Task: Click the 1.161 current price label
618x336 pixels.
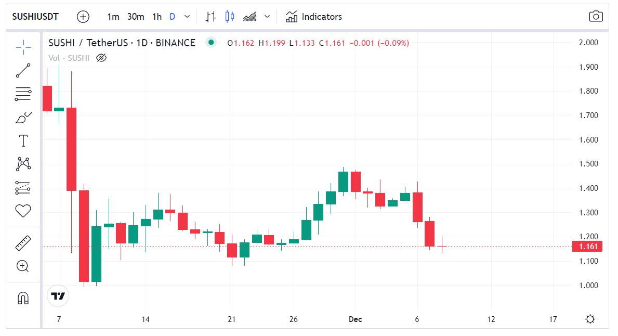Action: click(587, 247)
